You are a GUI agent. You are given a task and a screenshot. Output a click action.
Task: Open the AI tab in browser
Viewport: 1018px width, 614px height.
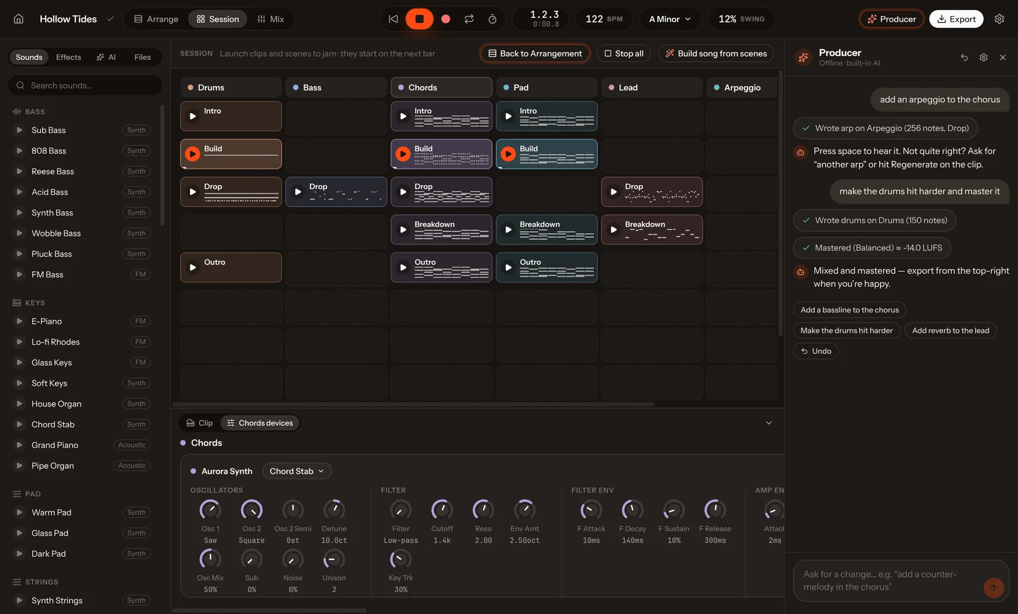(x=106, y=57)
